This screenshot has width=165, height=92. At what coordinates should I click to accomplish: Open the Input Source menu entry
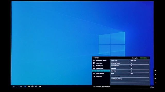point(101,66)
